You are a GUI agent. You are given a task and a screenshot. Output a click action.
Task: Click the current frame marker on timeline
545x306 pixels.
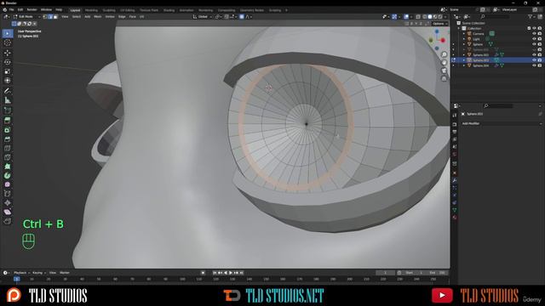point(17,279)
